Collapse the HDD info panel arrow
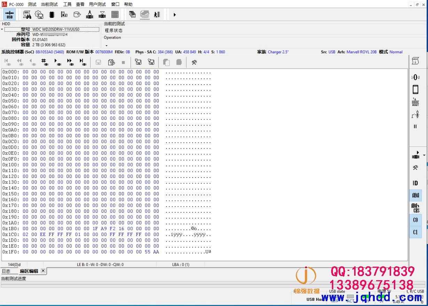The height and width of the screenshot is (306, 428). coord(2,29)
